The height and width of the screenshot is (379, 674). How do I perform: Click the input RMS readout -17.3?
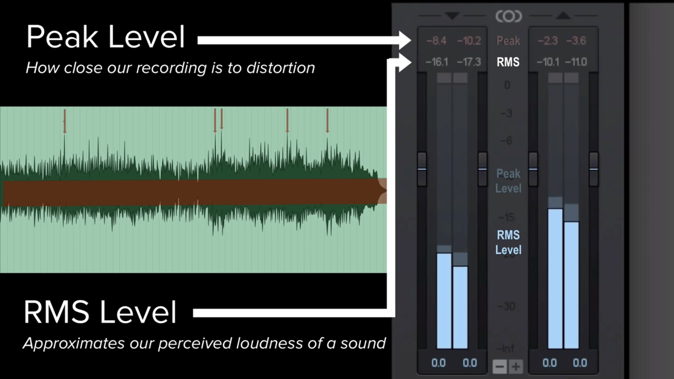pyautogui.click(x=469, y=62)
